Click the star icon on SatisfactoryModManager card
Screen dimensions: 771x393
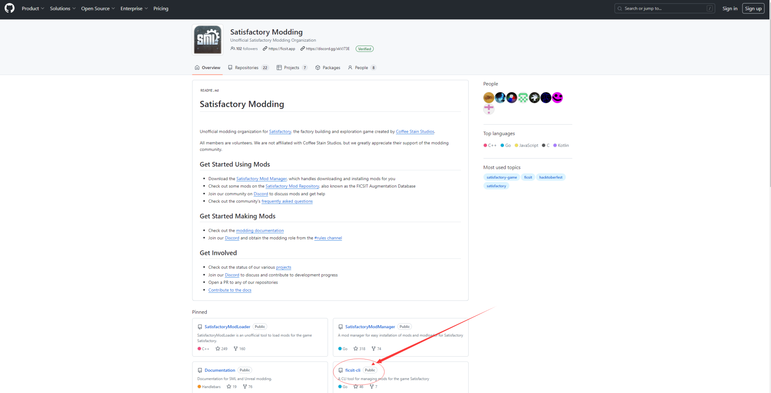[356, 349]
